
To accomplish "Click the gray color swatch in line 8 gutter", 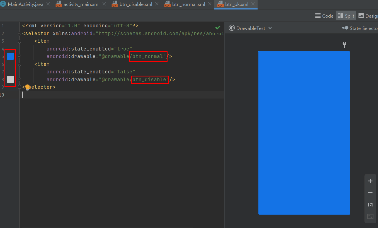I will coord(10,79).
